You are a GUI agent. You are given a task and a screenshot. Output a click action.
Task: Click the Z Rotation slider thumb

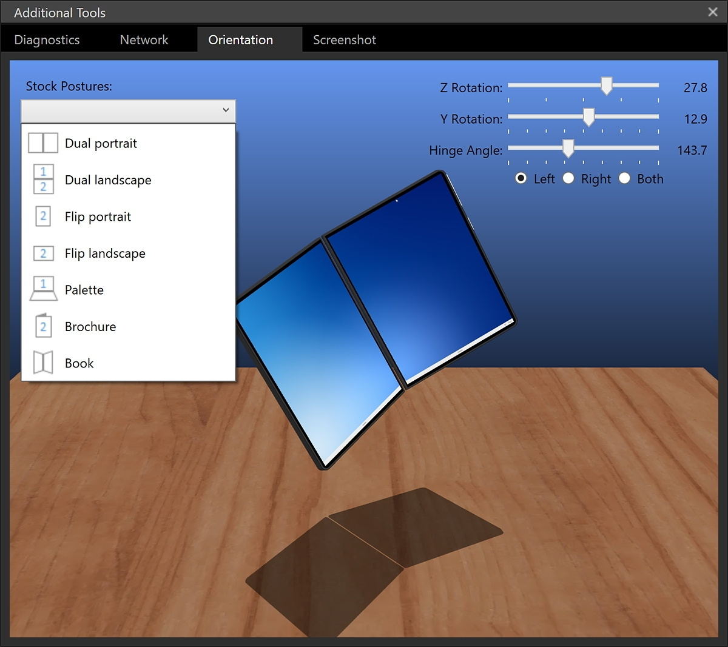606,85
